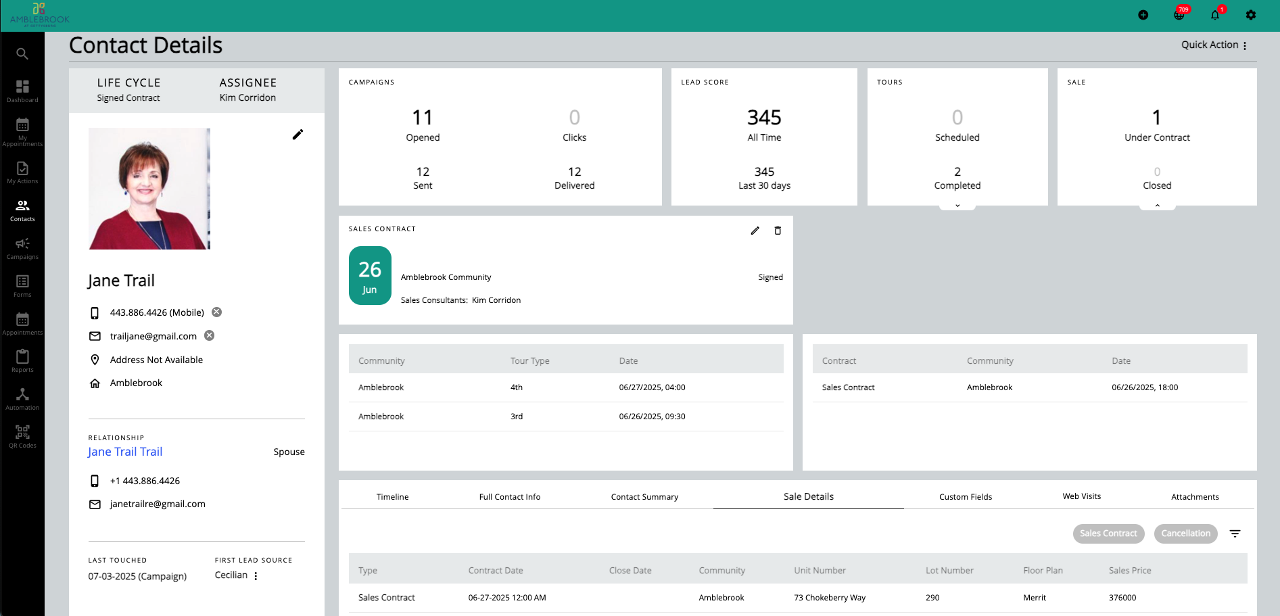Collapse the Sale card chevron
The width and height of the screenshot is (1280, 616).
pyautogui.click(x=1157, y=206)
